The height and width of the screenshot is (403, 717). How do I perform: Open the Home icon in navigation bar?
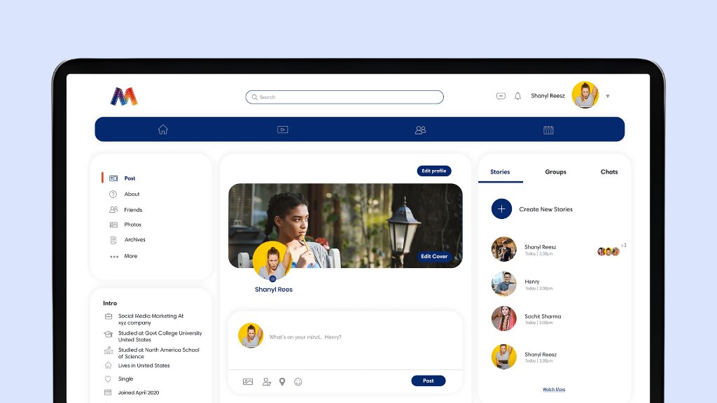coord(163,129)
